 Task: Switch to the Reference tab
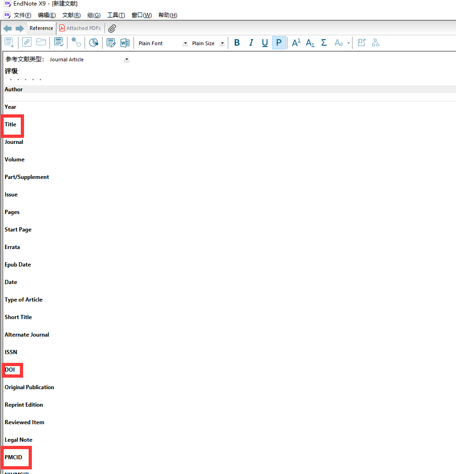coord(41,28)
